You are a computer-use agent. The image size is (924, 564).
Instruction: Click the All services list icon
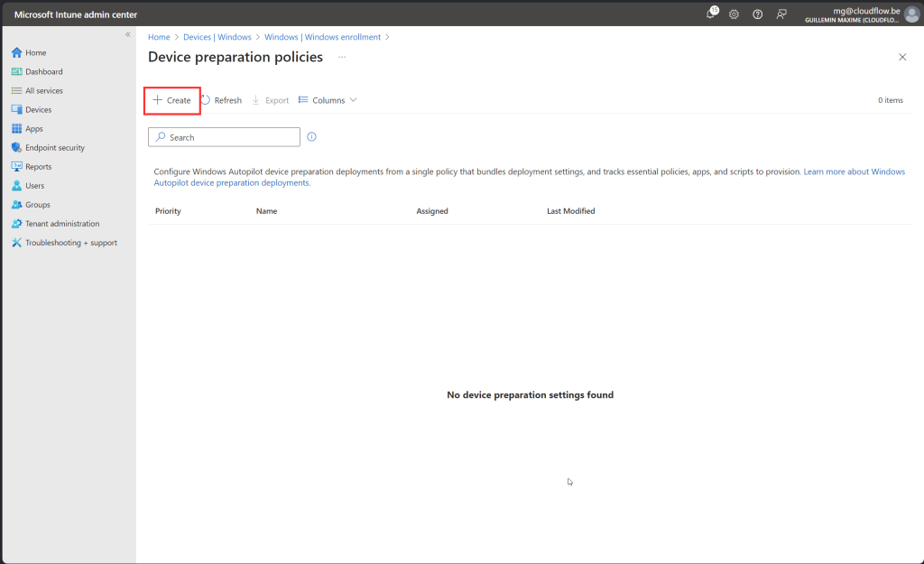(16, 90)
